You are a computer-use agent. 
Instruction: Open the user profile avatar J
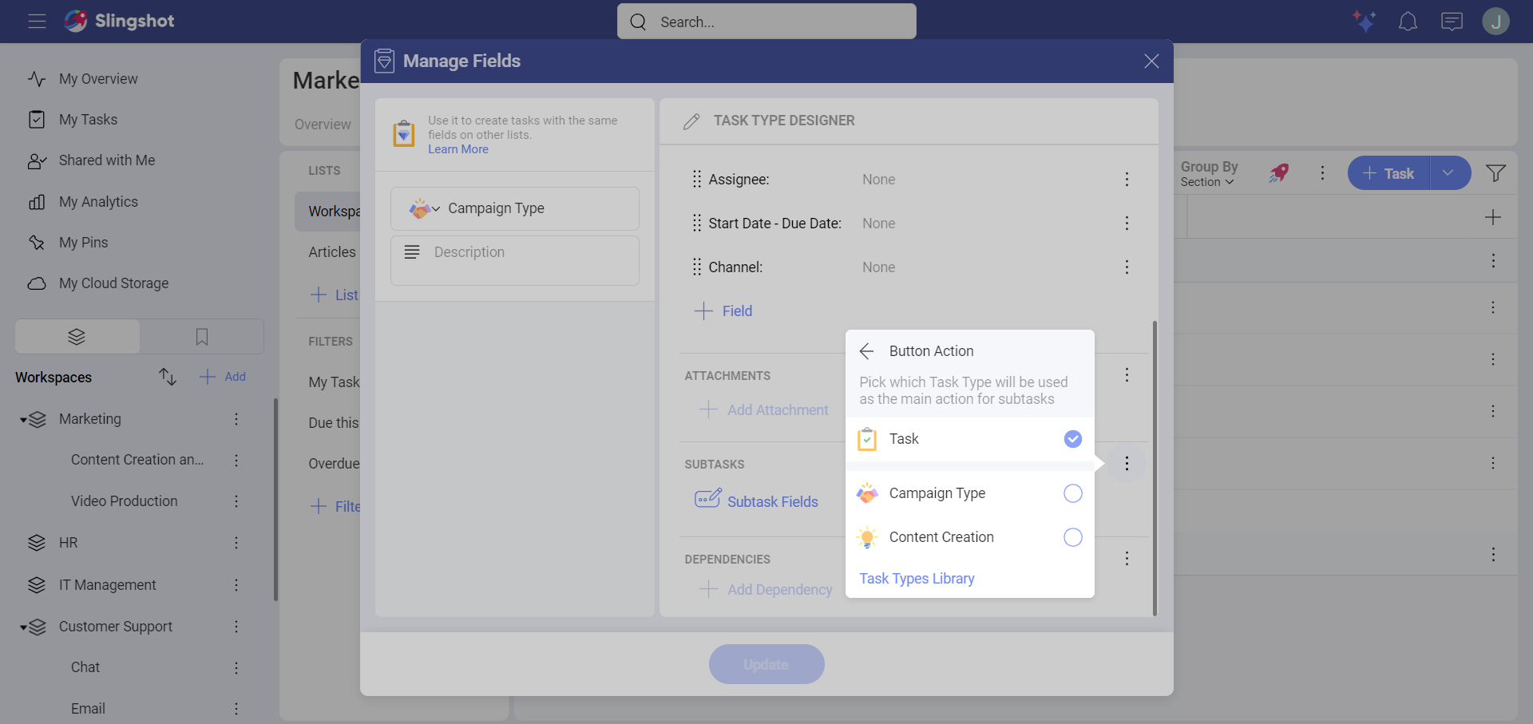1495,22
